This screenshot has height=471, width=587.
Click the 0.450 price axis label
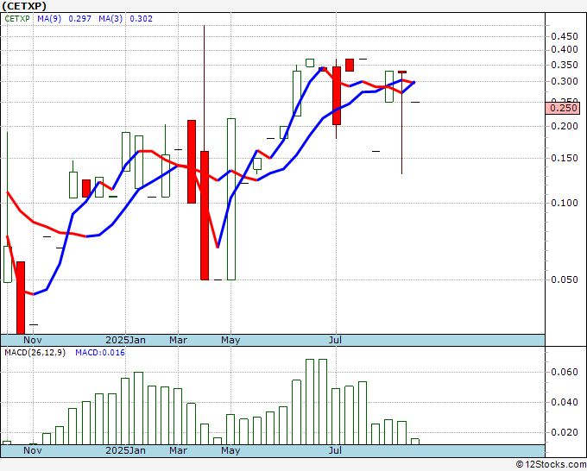click(x=565, y=36)
